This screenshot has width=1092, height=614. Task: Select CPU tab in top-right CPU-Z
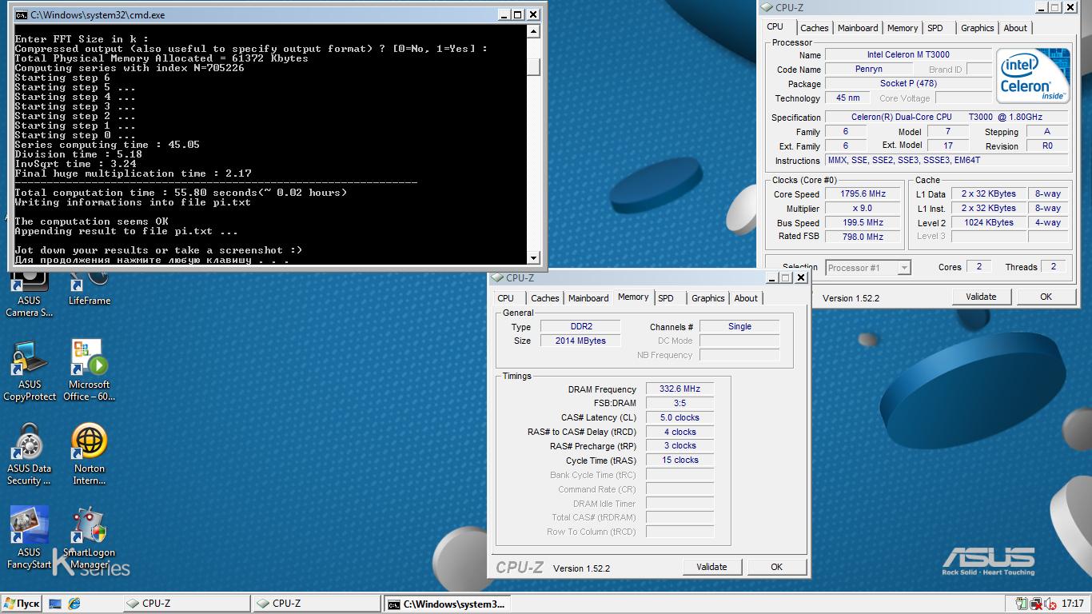[x=775, y=27]
